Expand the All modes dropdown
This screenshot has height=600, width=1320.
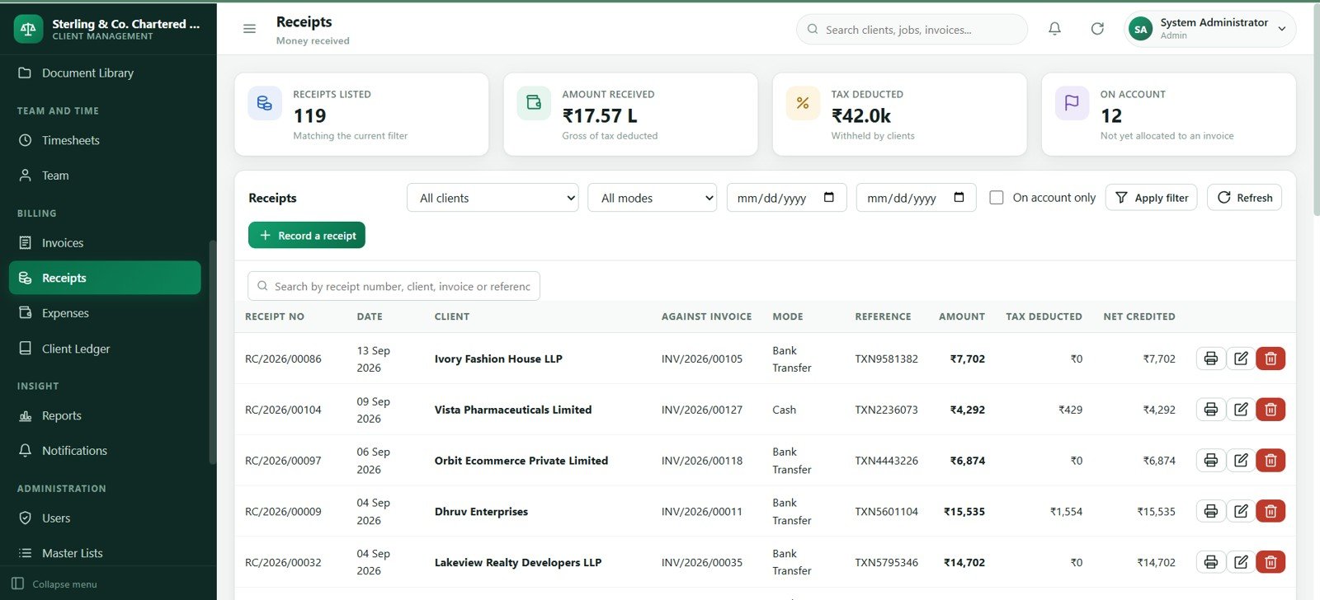(x=653, y=198)
